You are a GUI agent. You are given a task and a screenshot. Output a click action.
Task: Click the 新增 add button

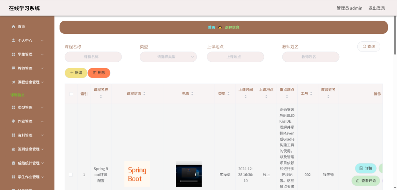click(76, 73)
